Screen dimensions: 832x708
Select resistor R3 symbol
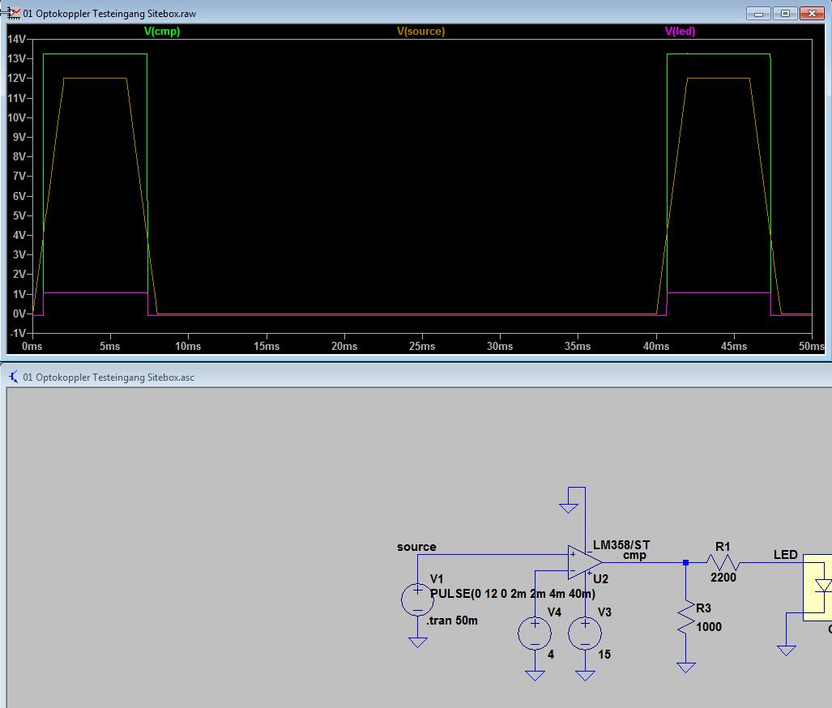686,617
